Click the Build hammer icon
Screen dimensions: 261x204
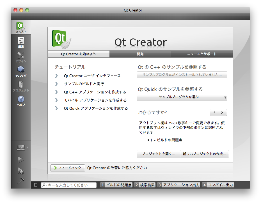point(21,180)
